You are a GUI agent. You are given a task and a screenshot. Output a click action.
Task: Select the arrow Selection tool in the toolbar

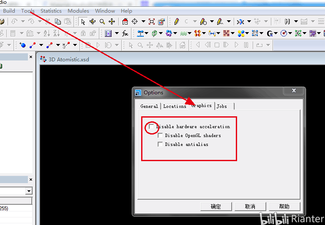[x=83, y=22]
